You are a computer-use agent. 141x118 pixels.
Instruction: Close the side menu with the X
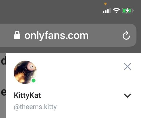click(127, 67)
